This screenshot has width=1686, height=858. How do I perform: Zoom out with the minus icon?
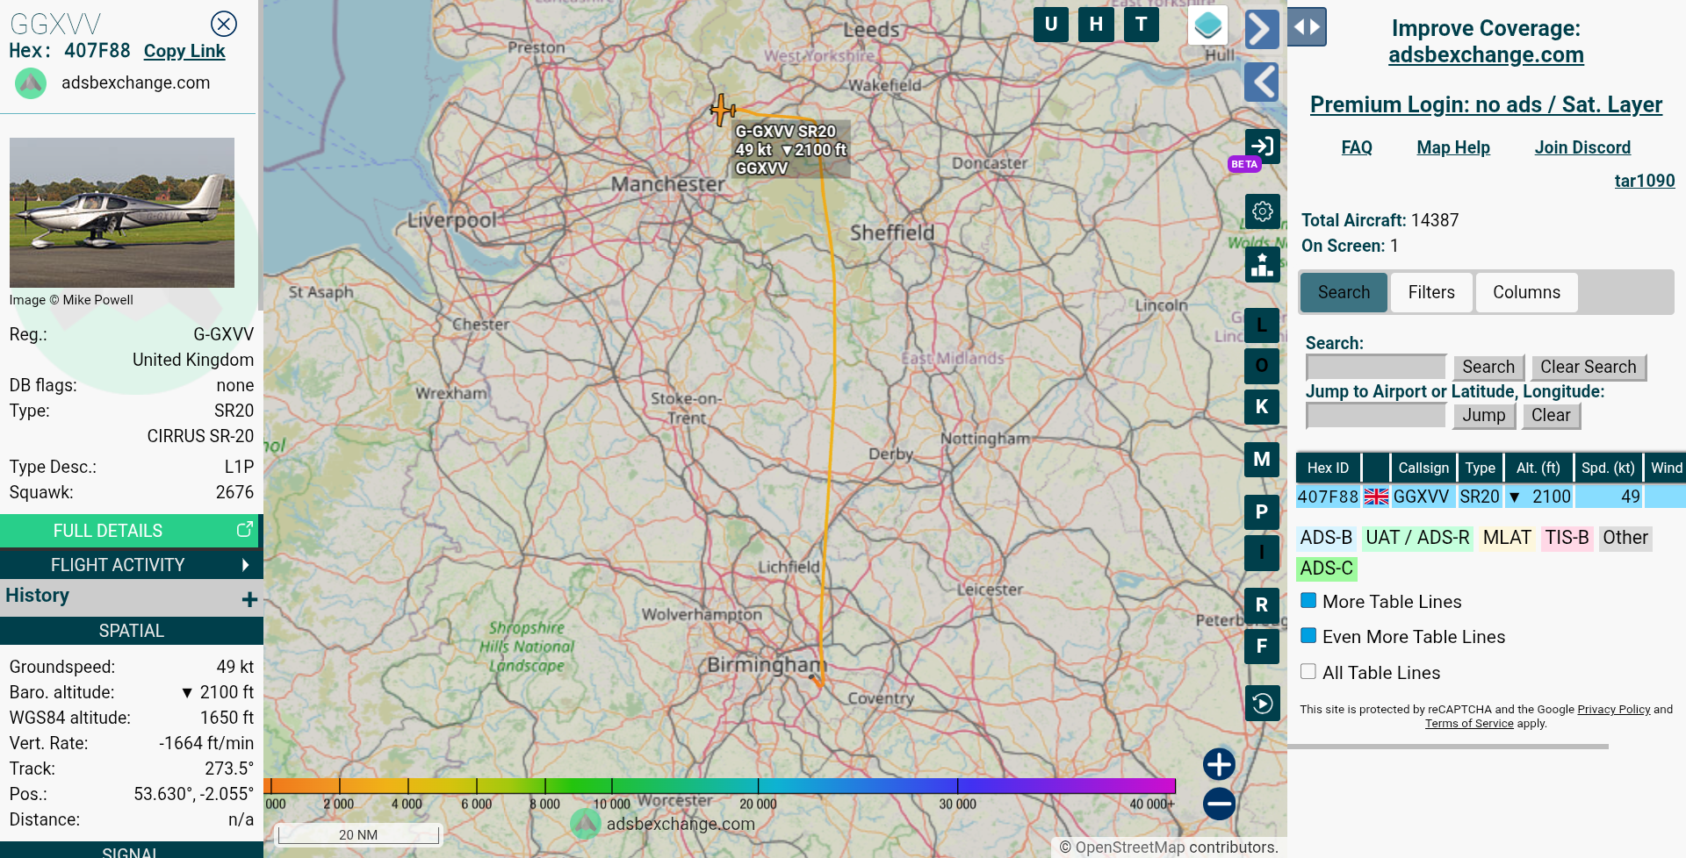[x=1219, y=804]
